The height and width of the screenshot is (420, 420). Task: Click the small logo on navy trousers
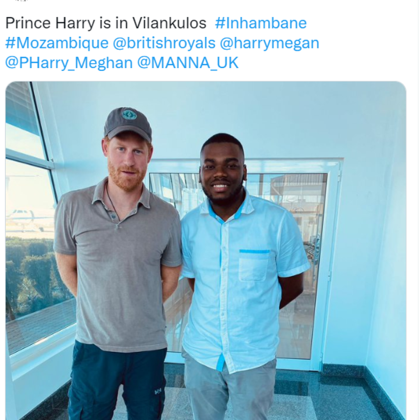[x=158, y=392]
